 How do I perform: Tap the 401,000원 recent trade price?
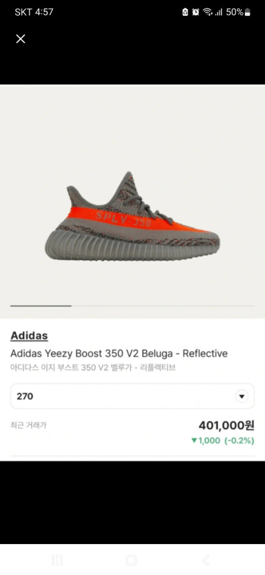226,426
